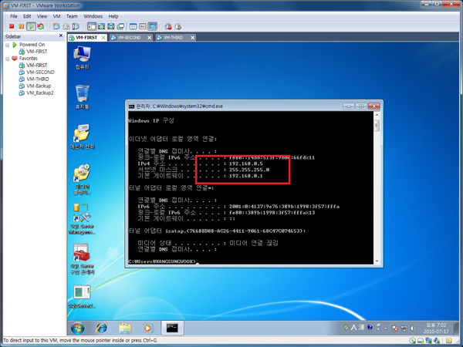Click the Quick Switch mode toolbar icon

[101, 26]
